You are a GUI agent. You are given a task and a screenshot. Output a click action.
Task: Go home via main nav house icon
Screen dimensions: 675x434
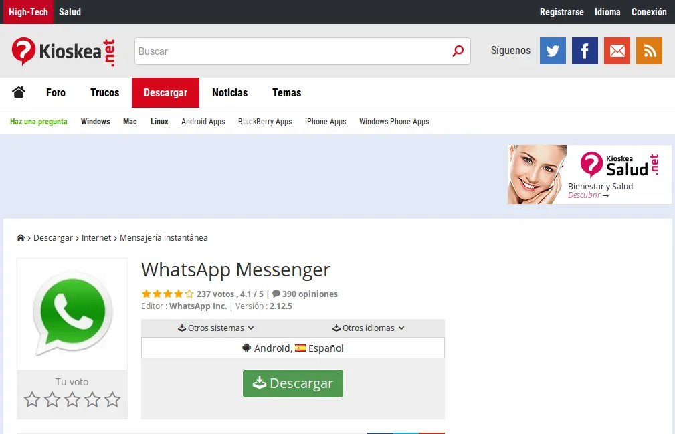[19, 92]
